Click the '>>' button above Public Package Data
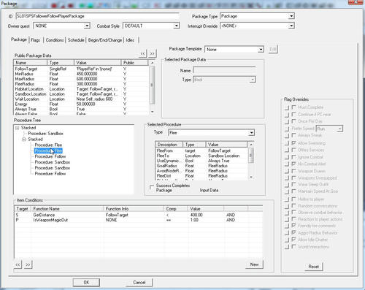365x290 pixels. [x=152, y=53]
